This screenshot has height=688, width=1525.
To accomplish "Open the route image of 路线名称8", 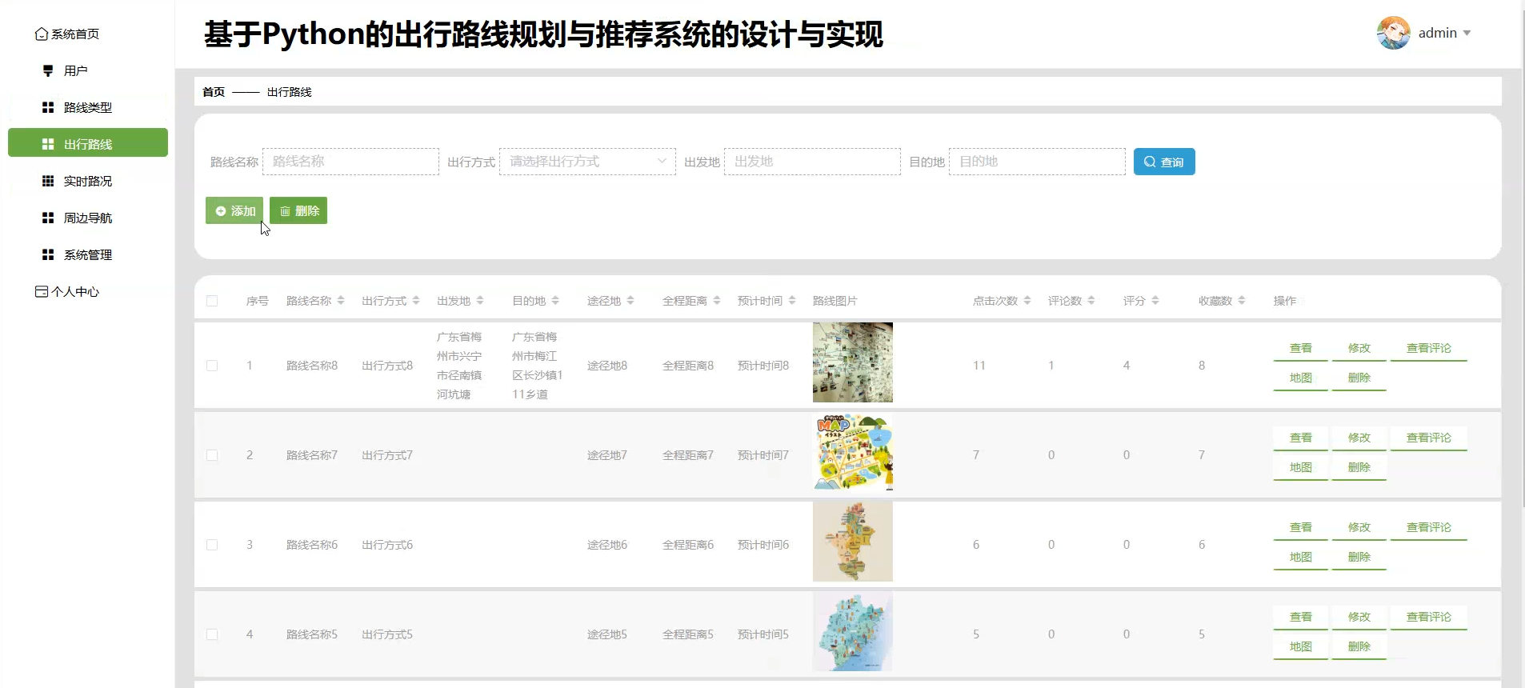I will [853, 362].
